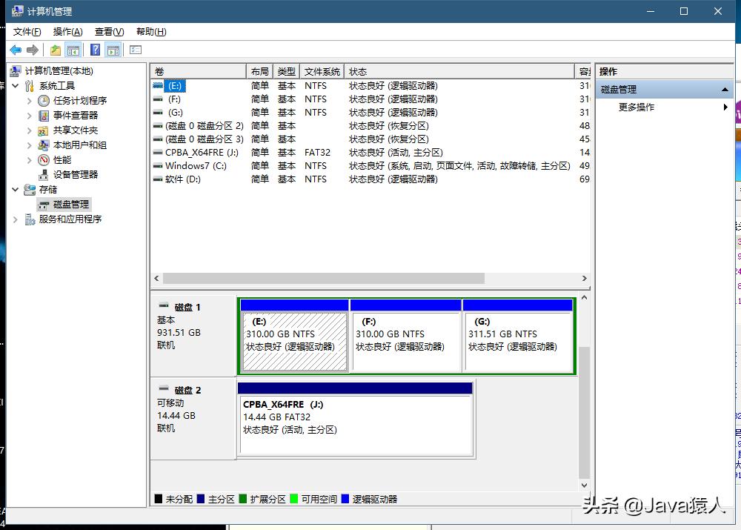741x530 pixels.
Task: Expand the 服务和应用程序 tree node
Action: (16, 219)
